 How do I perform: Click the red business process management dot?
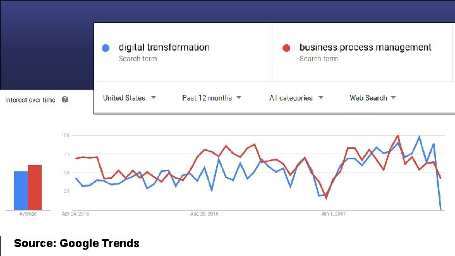(286, 47)
